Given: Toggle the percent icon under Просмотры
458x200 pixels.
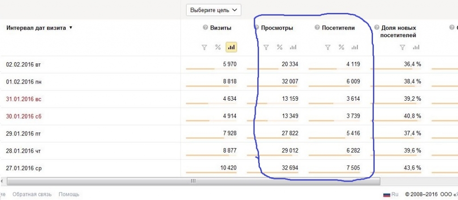Looking at the screenshot, I should point(280,47).
